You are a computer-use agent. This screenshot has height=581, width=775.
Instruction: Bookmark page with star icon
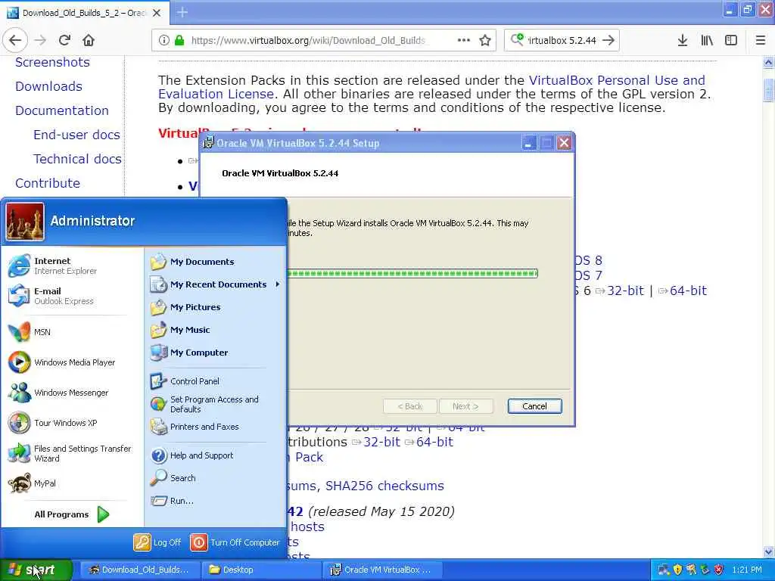coord(485,41)
